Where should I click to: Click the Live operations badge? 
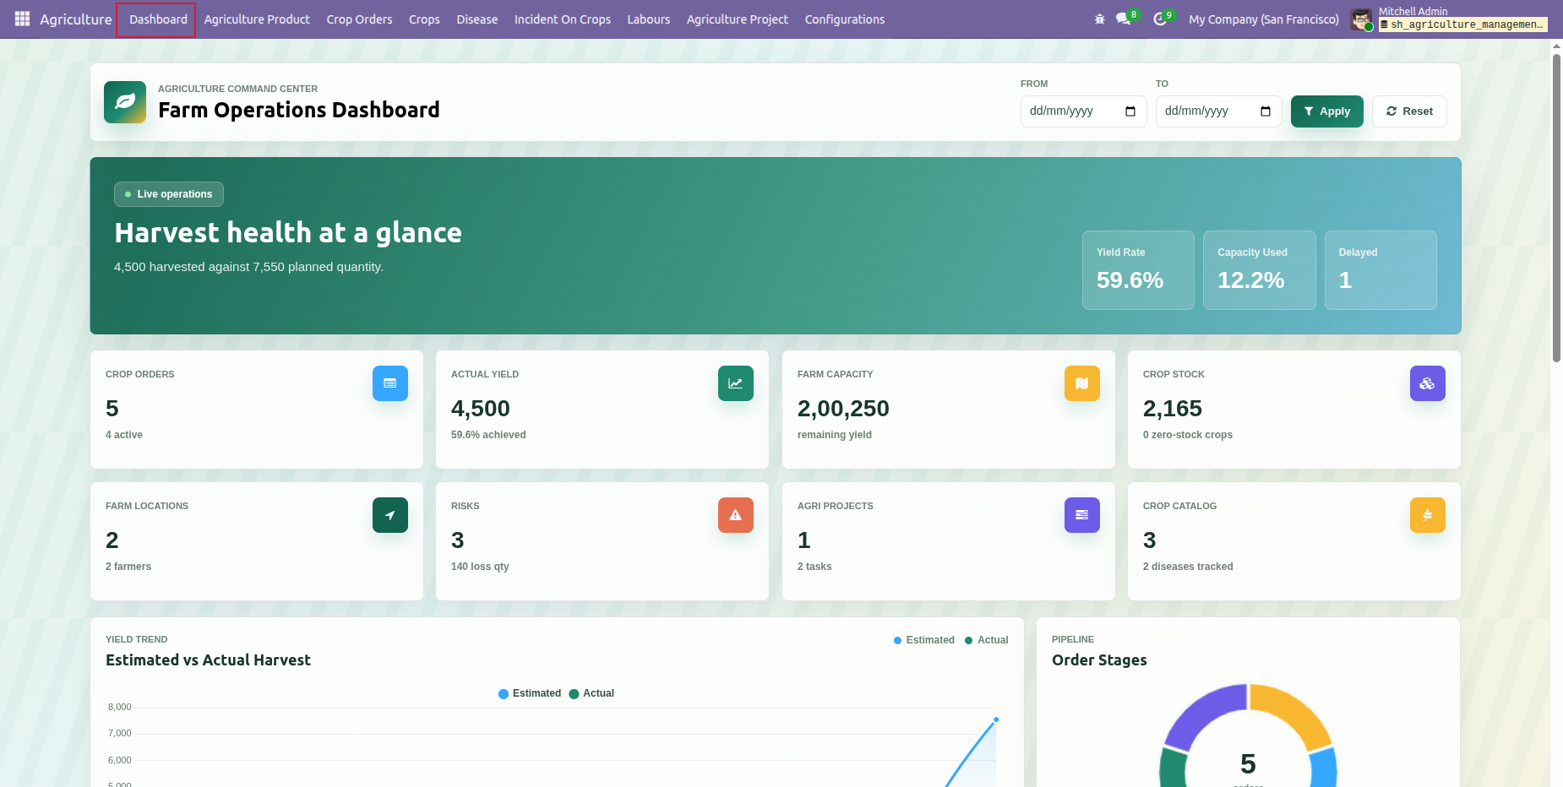tap(169, 194)
